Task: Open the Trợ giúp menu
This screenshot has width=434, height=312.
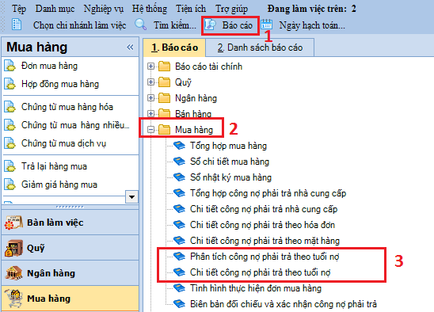Action: (x=231, y=9)
